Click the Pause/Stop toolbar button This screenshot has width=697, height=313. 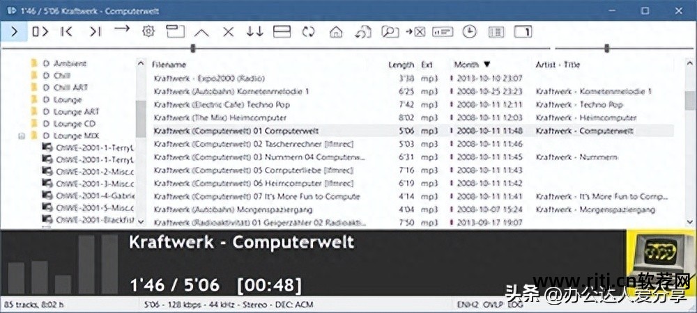tap(40, 31)
